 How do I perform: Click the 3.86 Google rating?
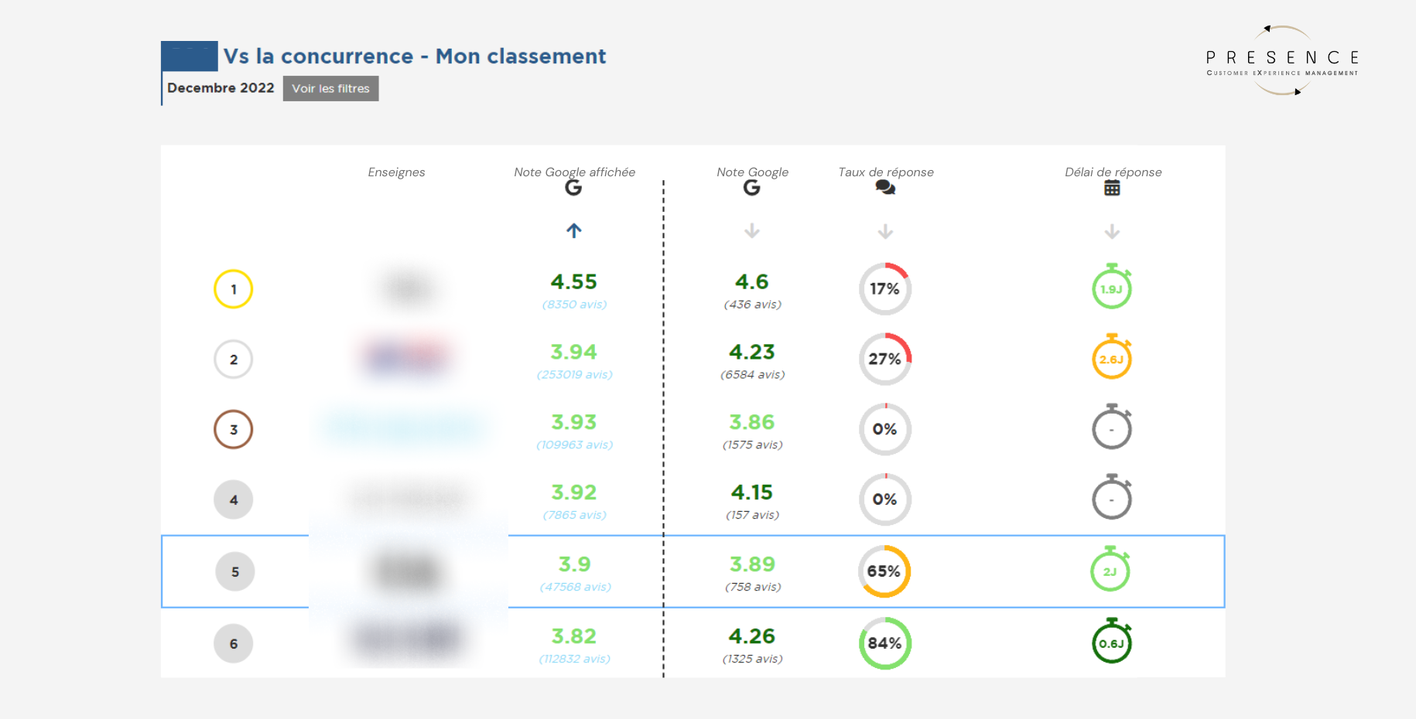pos(752,423)
